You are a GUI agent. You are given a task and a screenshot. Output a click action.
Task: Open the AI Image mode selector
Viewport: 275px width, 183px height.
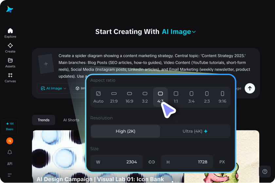coord(53,88)
